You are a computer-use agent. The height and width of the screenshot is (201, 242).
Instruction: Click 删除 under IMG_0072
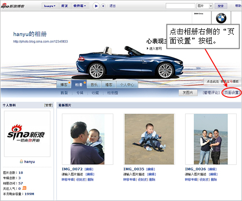91,179
